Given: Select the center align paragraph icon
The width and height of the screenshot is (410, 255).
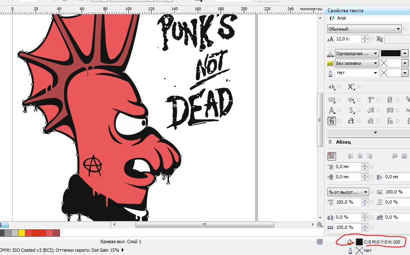Looking at the screenshot, I should click(x=360, y=156).
